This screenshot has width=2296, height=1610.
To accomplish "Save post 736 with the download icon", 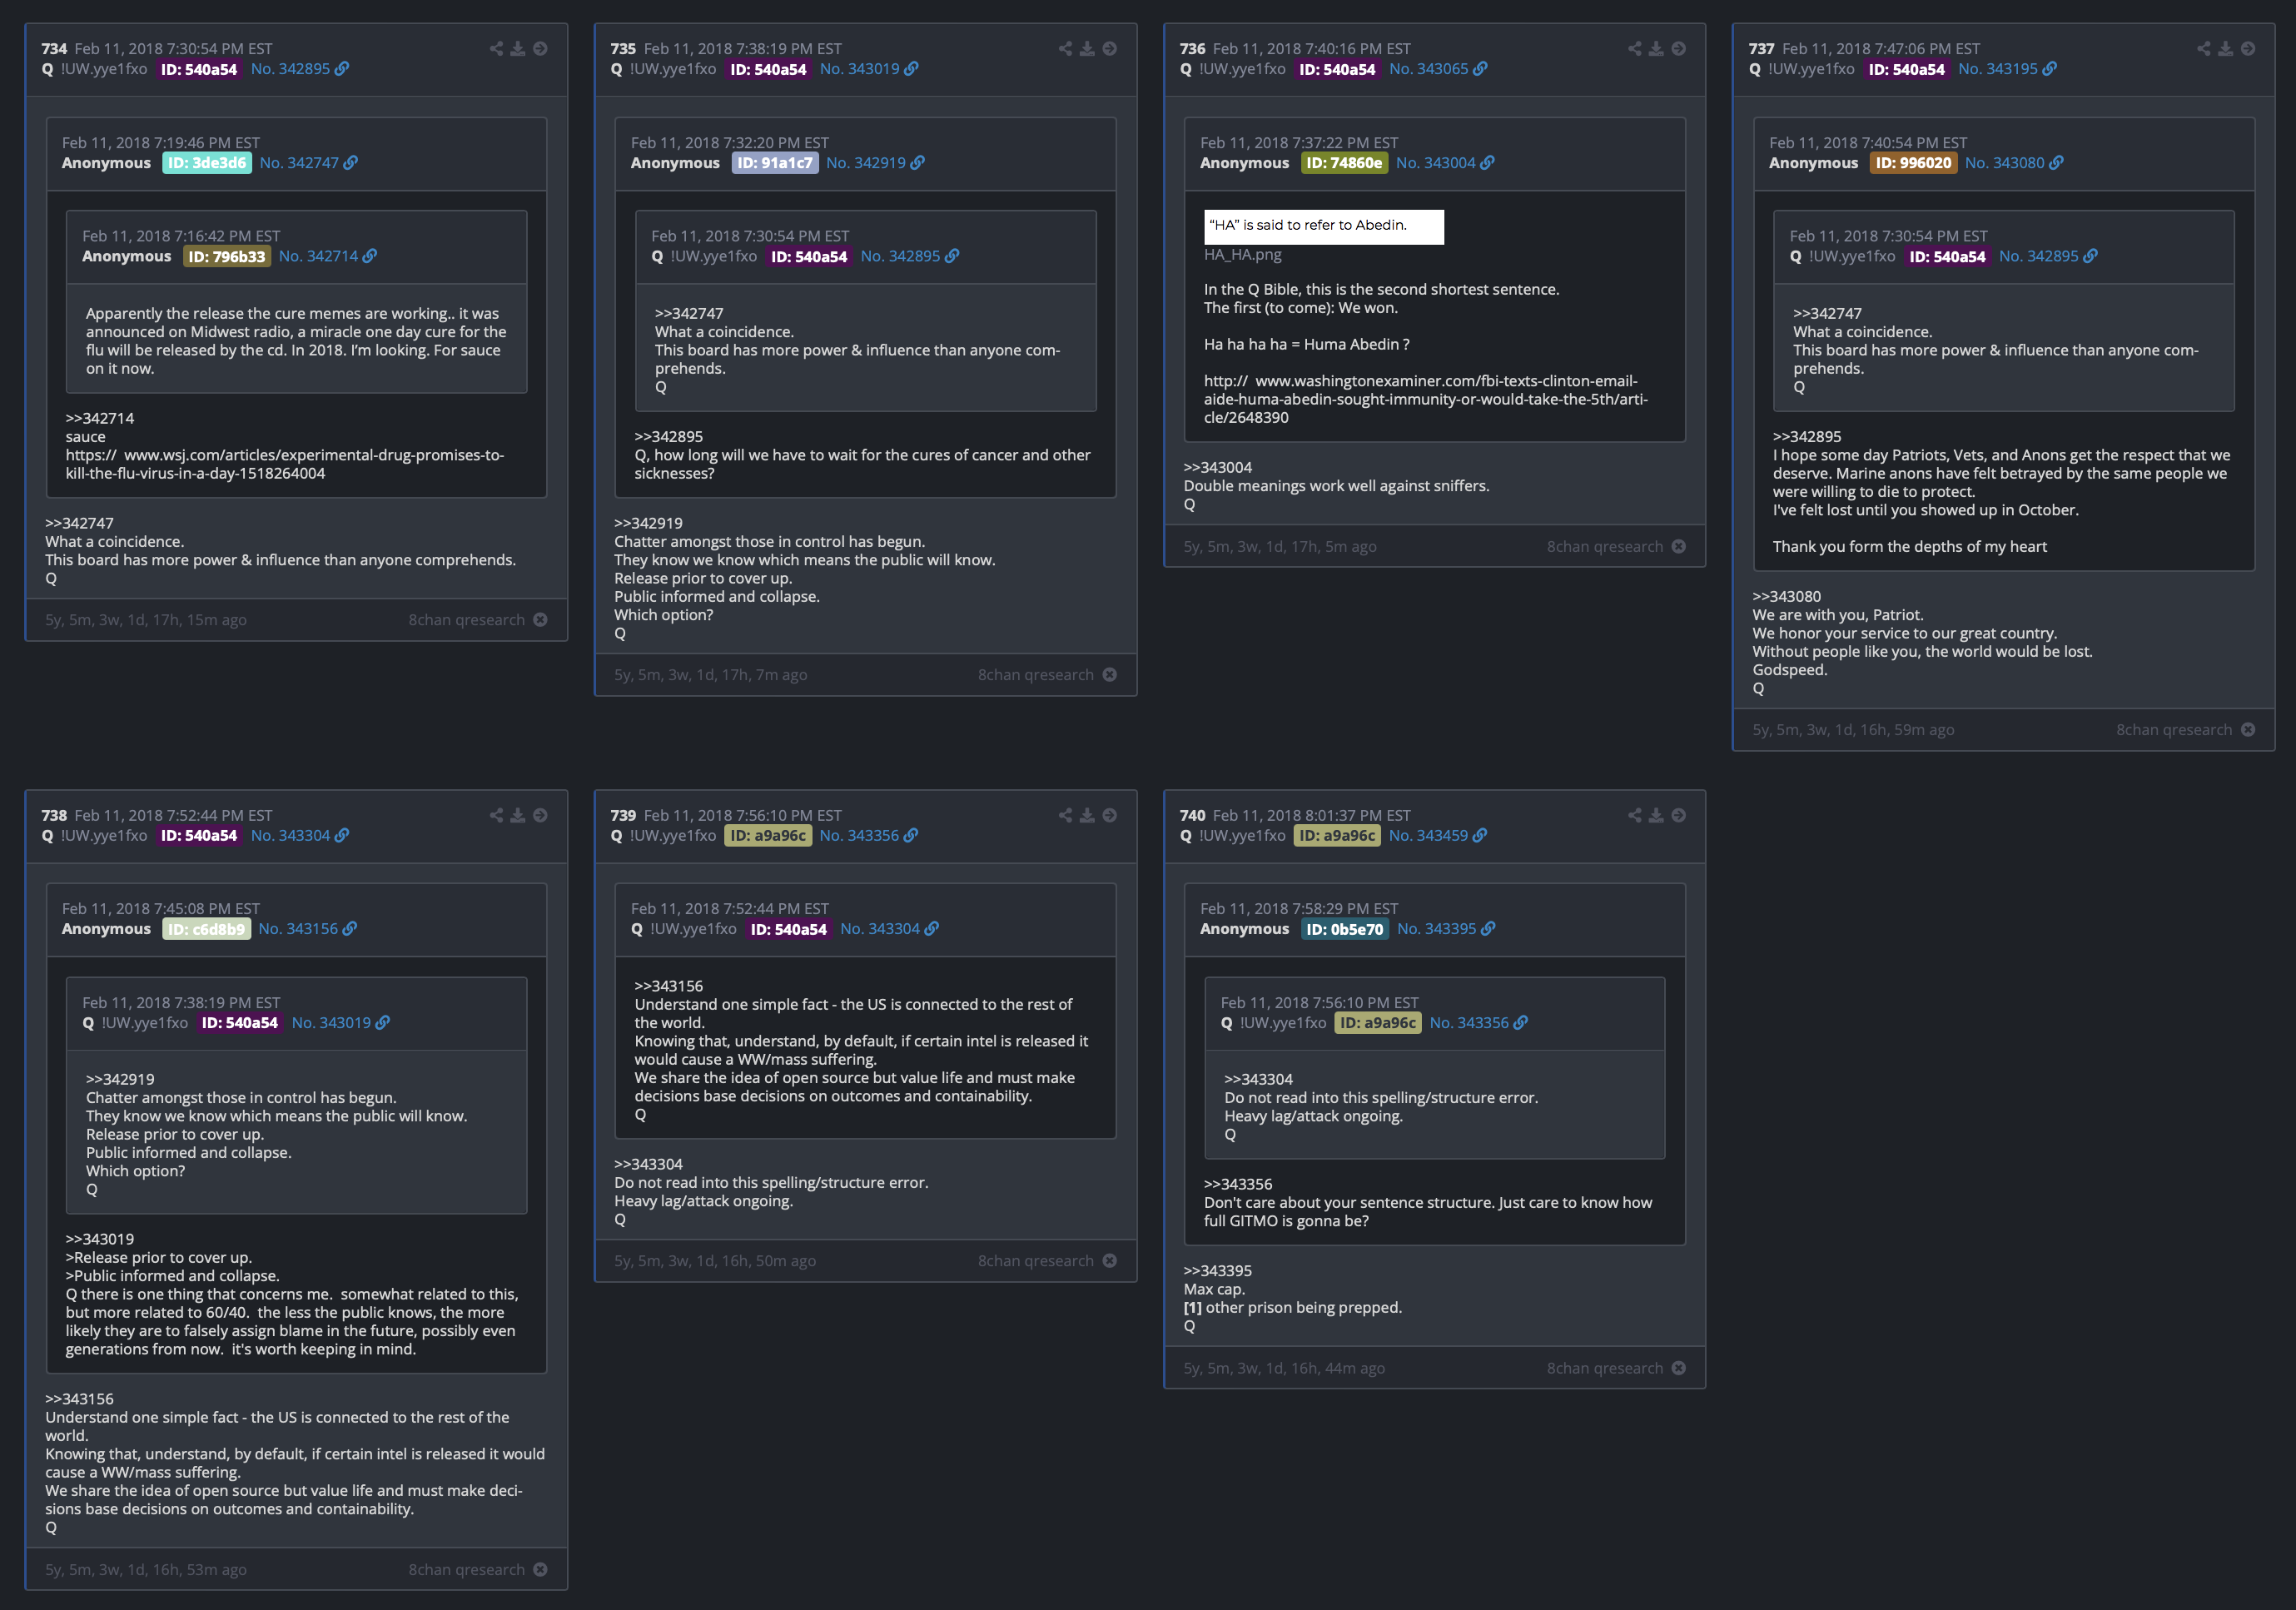I will pyautogui.click(x=1656, y=48).
